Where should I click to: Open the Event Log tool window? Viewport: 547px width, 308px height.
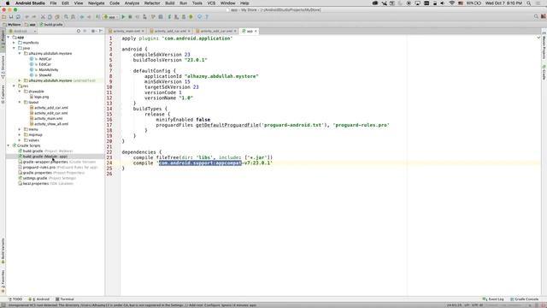pos(493,299)
